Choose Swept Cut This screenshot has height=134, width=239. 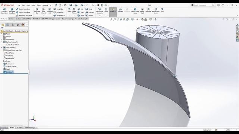coord(58,9)
